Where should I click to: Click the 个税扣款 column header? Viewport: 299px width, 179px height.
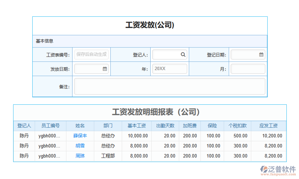(237, 126)
